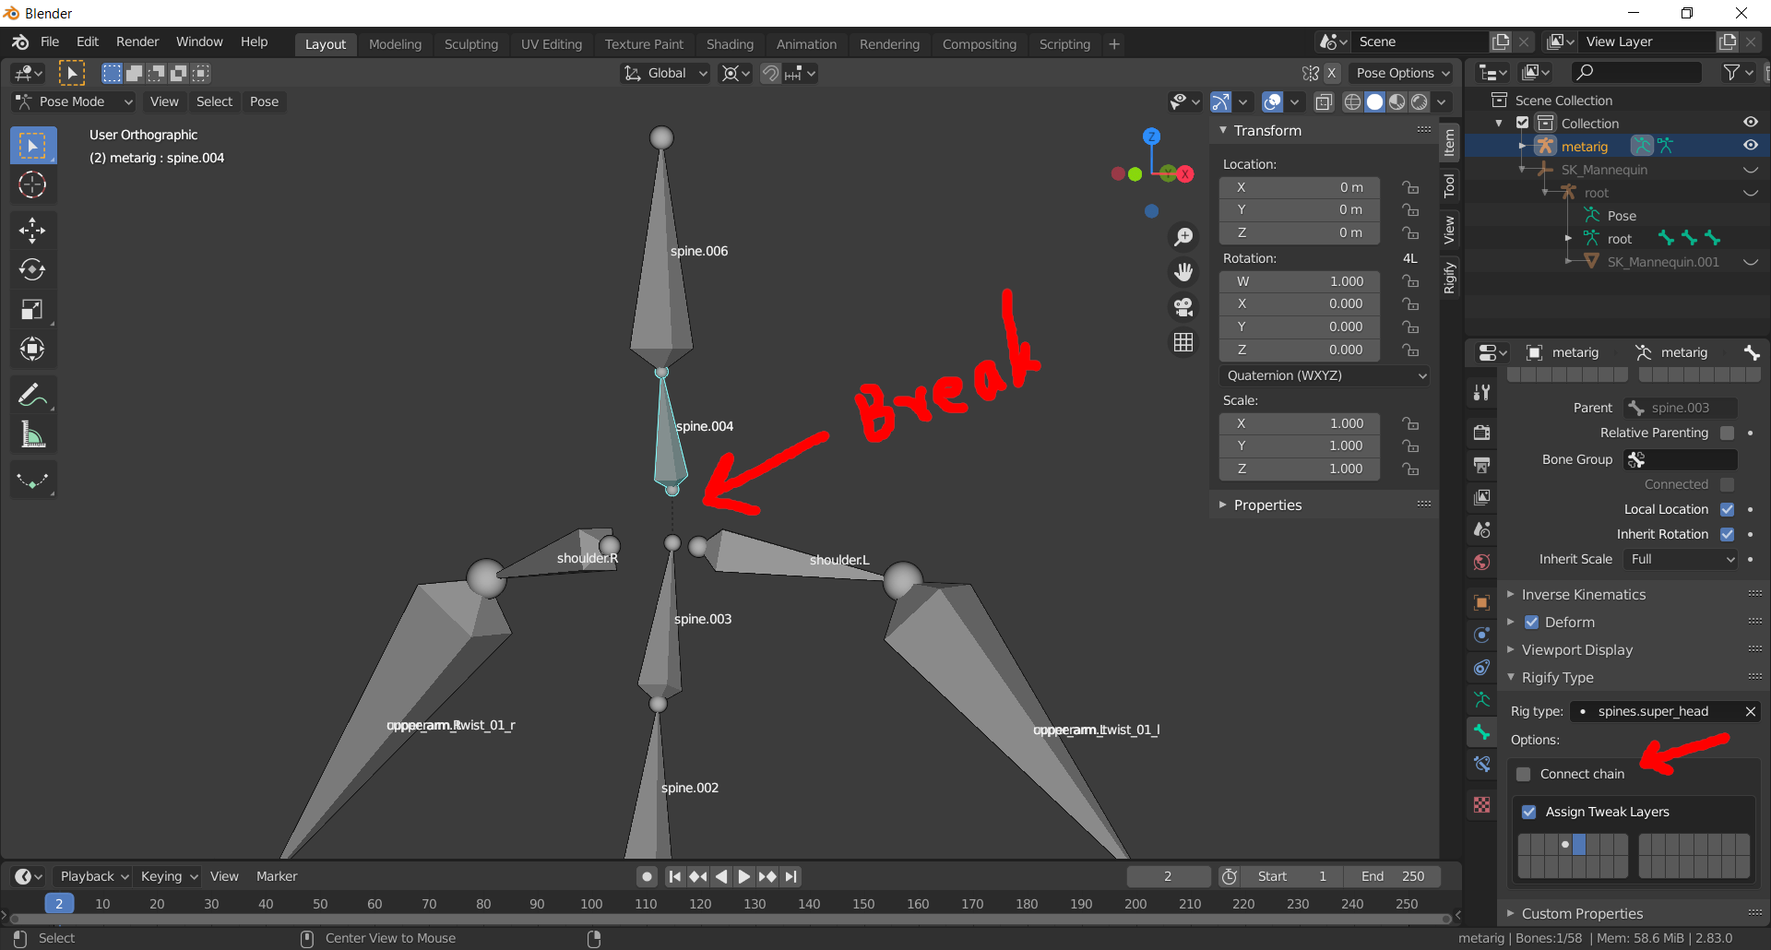Image resolution: width=1771 pixels, height=950 pixels.
Task: Click the Select header menu
Action: [214, 101]
